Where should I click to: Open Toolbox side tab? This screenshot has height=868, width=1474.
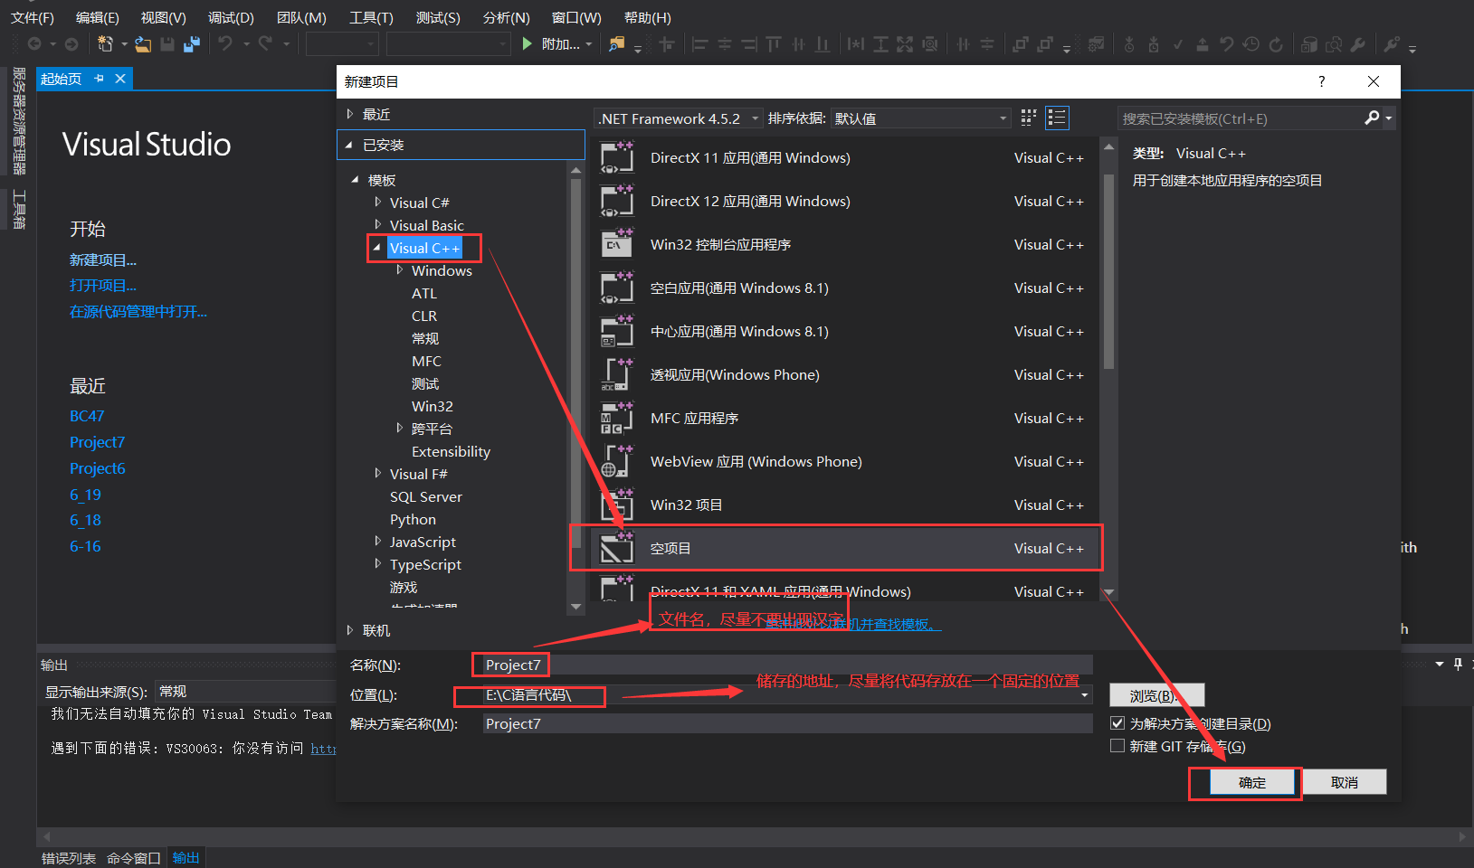(x=19, y=209)
